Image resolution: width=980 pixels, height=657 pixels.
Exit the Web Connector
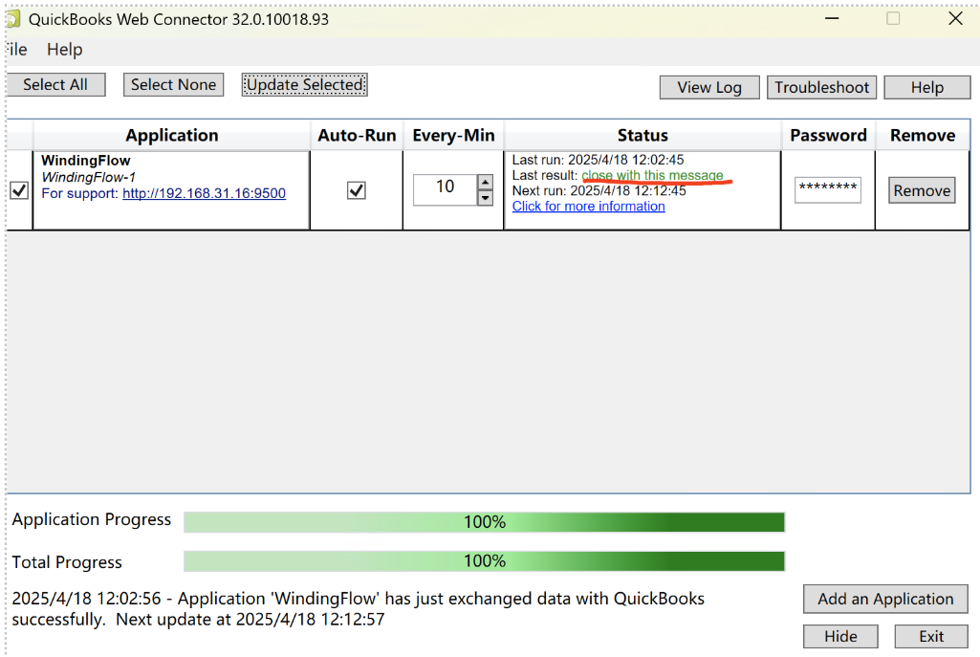[x=931, y=636]
